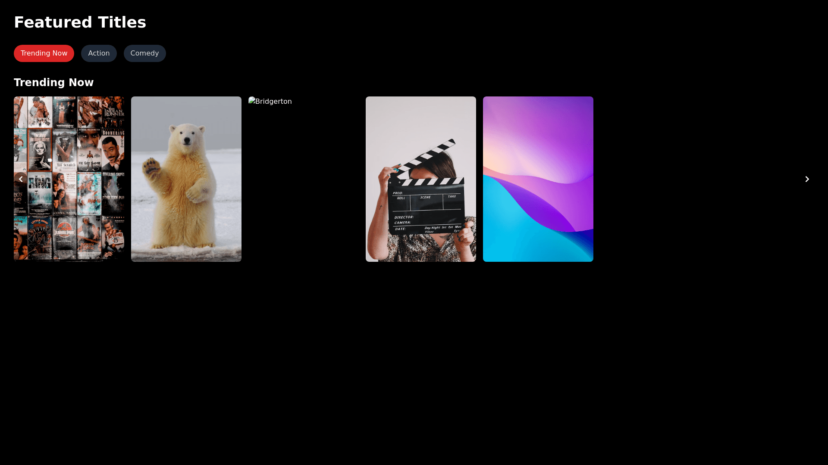This screenshot has height=465, width=828.
Task: Click the Trending Now section heading
Action: pyautogui.click(x=53, y=83)
